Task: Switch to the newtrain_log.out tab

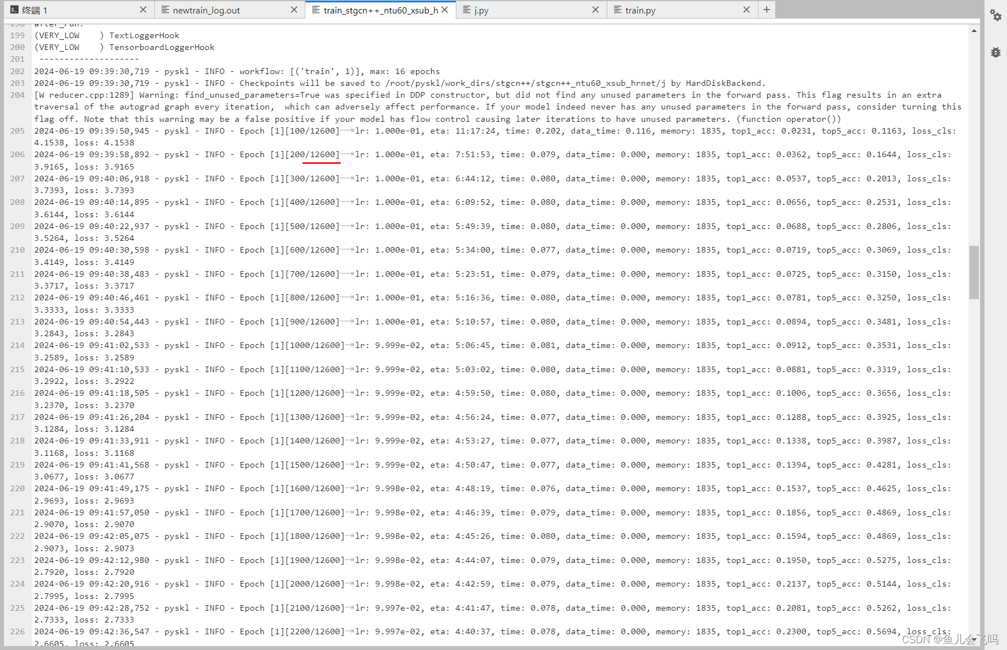Action: (x=206, y=10)
